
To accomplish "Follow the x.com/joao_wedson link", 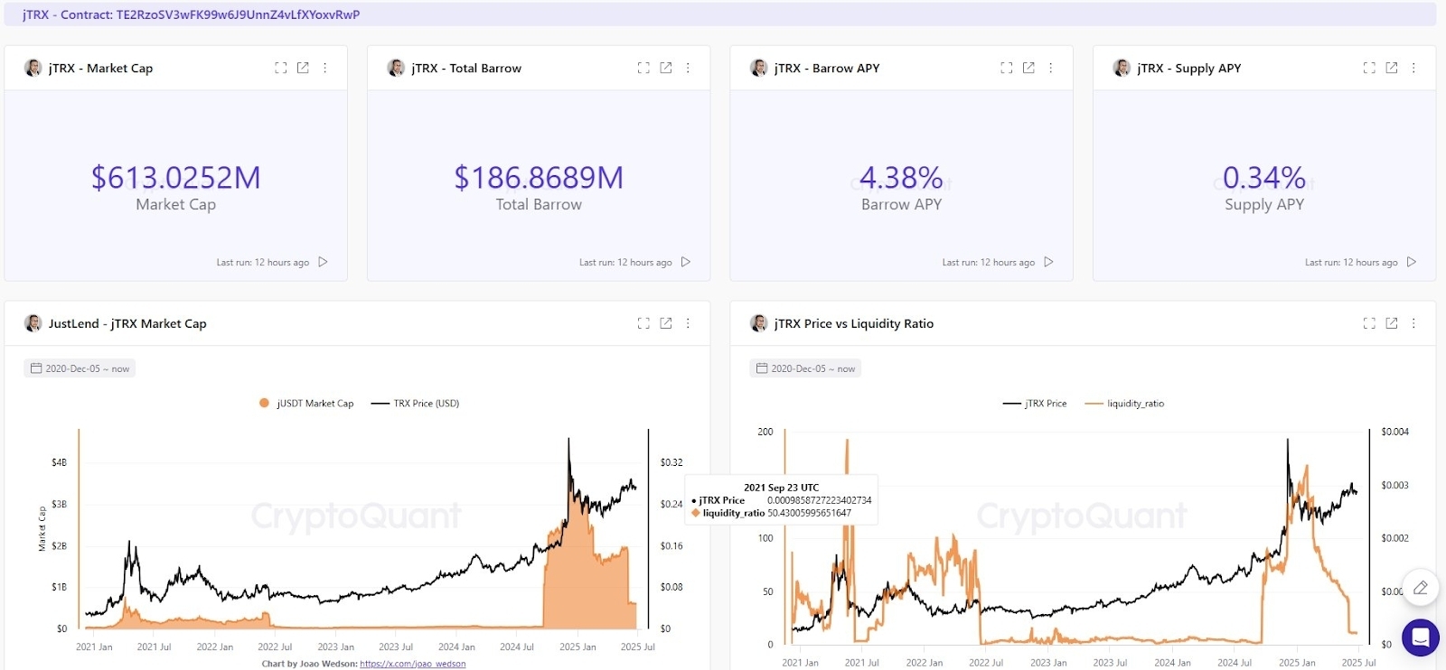I will [x=413, y=664].
